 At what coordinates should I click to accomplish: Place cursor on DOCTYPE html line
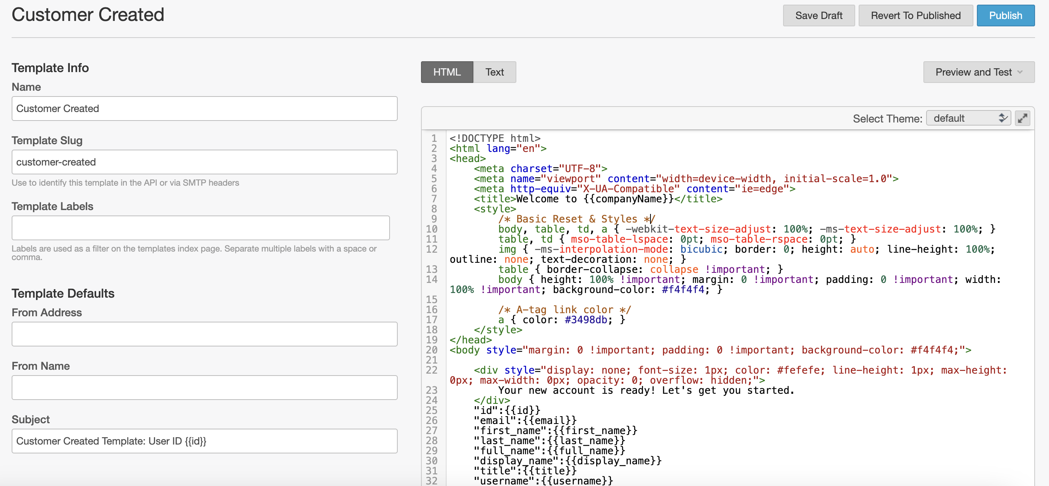coord(495,138)
